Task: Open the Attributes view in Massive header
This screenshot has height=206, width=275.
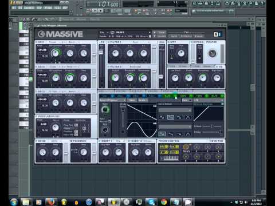Action: click(186, 36)
